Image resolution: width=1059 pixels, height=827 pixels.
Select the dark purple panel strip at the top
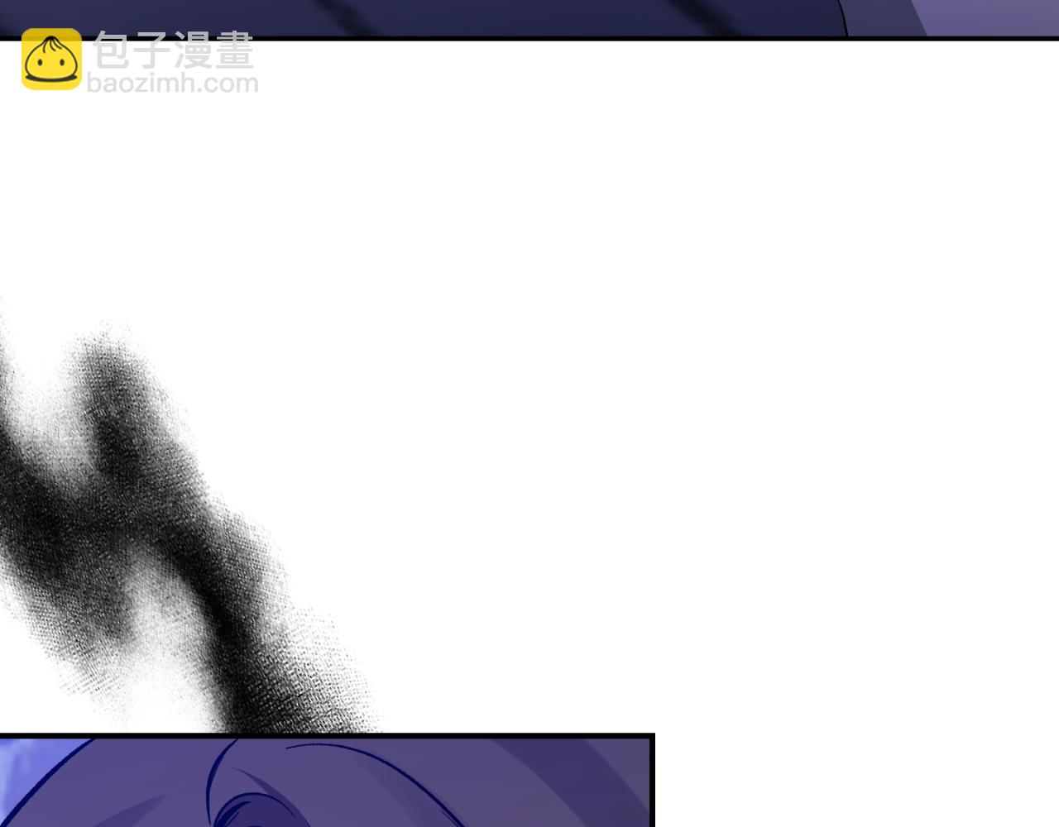(414, 17)
